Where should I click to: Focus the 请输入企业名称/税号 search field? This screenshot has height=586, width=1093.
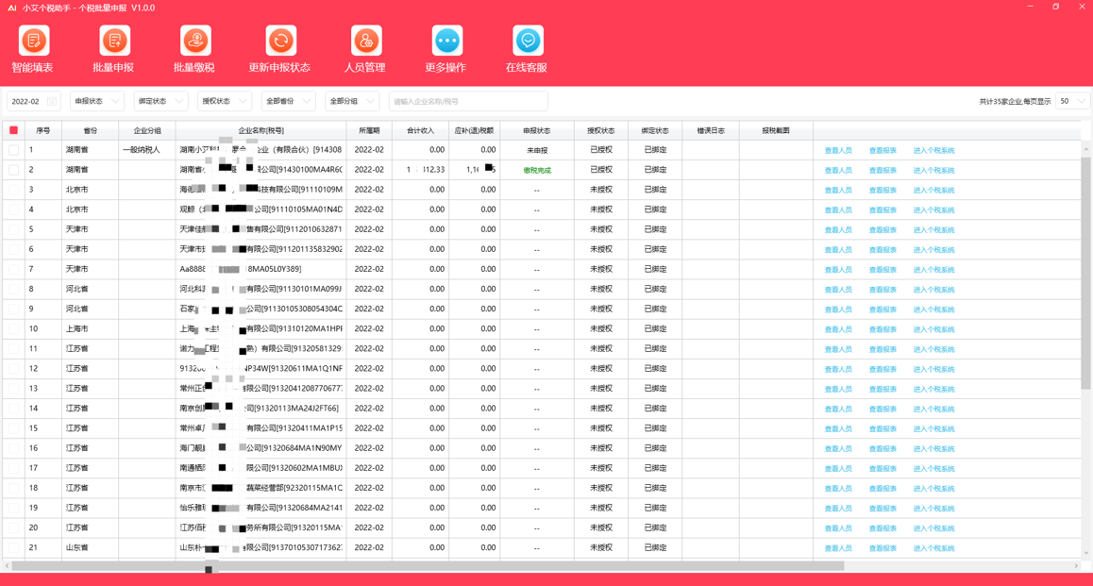468,101
